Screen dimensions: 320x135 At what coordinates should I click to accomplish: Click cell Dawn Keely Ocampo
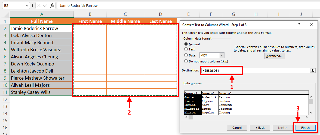pyautogui.click(x=42, y=64)
